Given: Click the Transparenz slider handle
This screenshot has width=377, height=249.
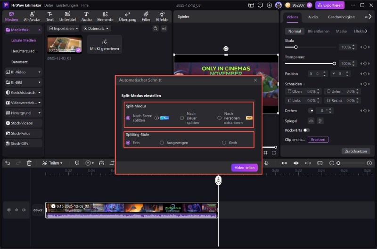Looking at the screenshot, I should pyautogui.click(x=334, y=64).
